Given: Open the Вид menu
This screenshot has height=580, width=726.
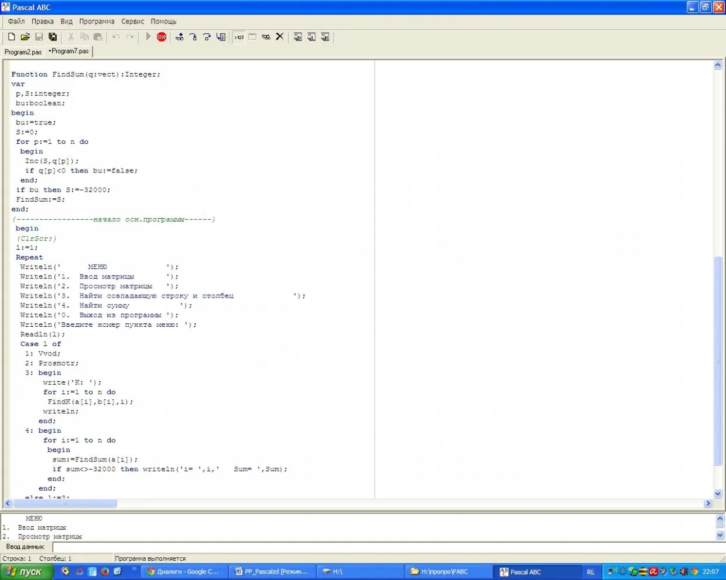Looking at the screenshot, I should click(x=67, y=22).
